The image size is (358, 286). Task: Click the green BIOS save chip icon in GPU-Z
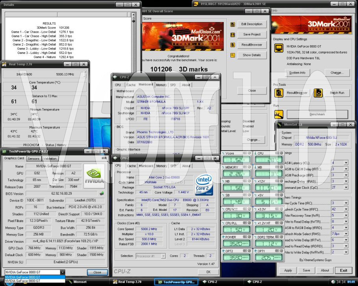[x=102, y=194]
